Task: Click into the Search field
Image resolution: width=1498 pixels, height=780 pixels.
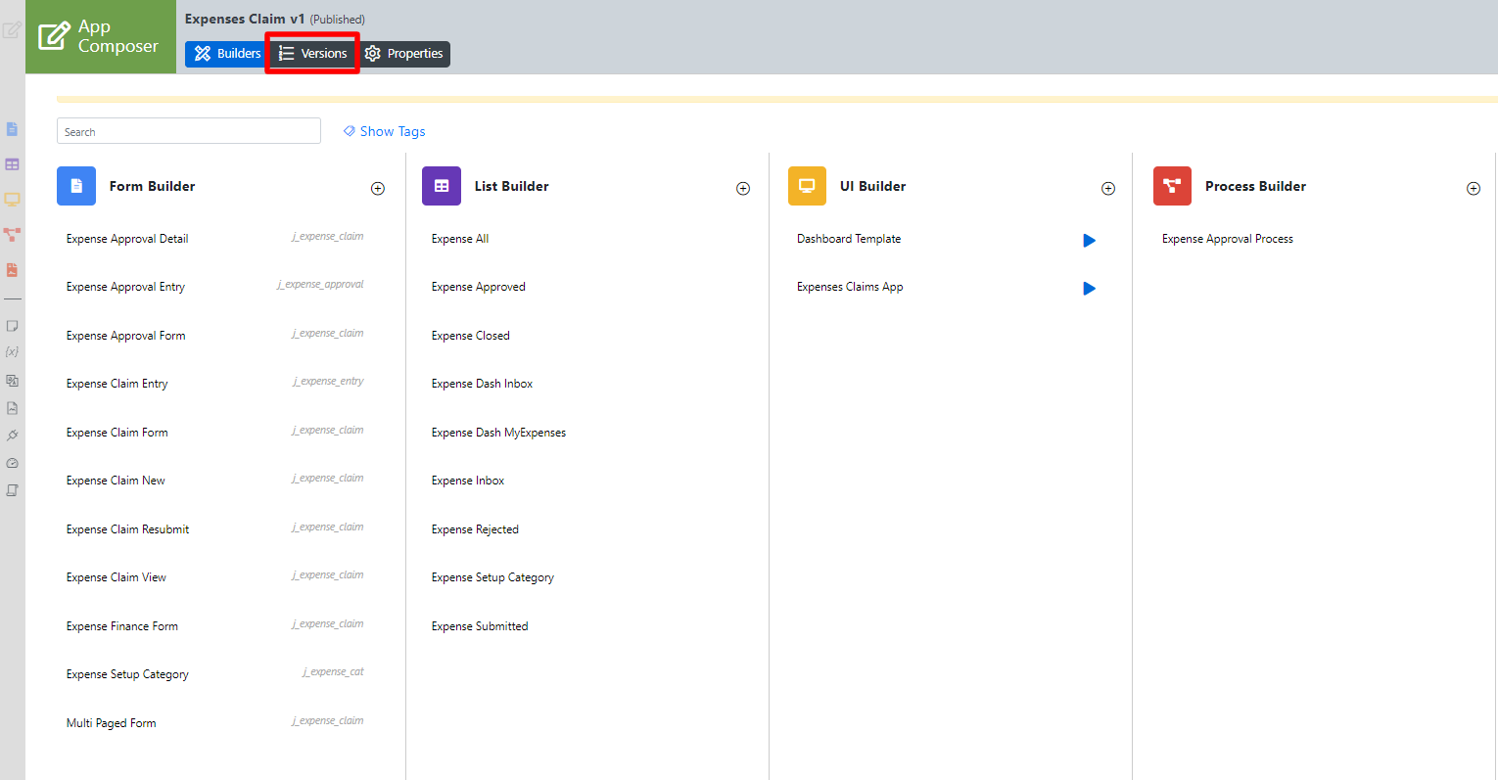Action: [189, 131]
